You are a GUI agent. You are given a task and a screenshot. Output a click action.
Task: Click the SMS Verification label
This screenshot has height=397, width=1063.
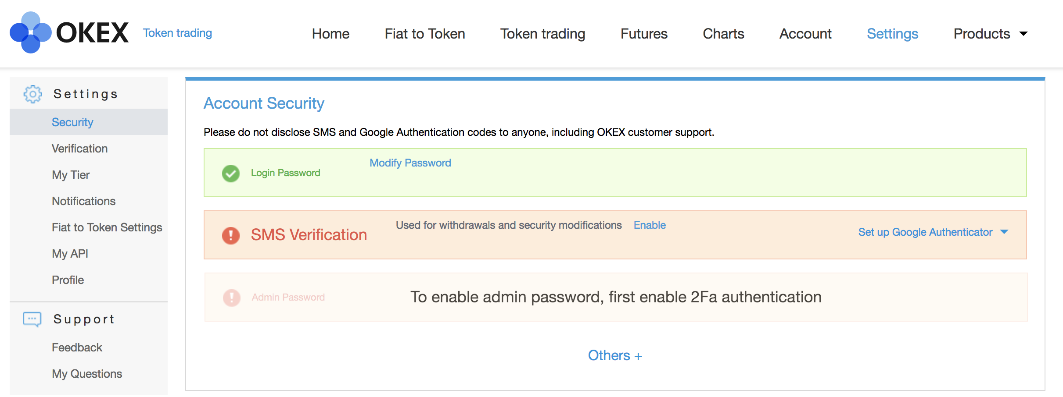[x=309, y=235]
